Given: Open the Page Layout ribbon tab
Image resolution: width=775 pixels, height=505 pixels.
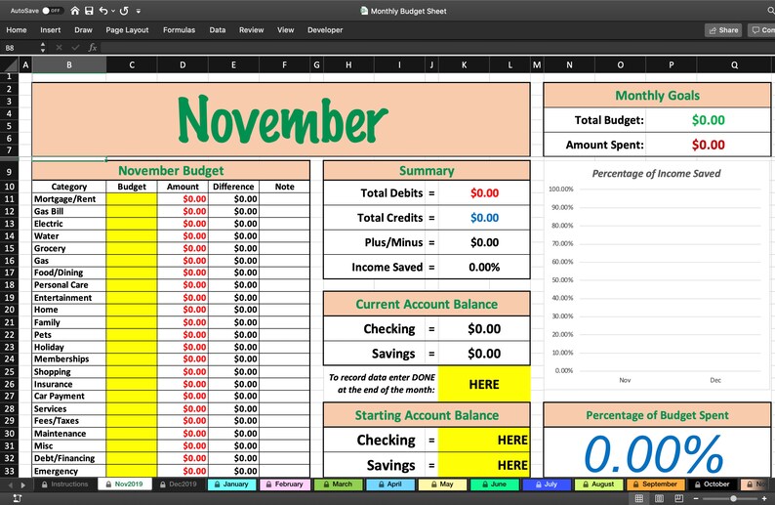Looking at the screenshot, I should click(x=127, y=30).
